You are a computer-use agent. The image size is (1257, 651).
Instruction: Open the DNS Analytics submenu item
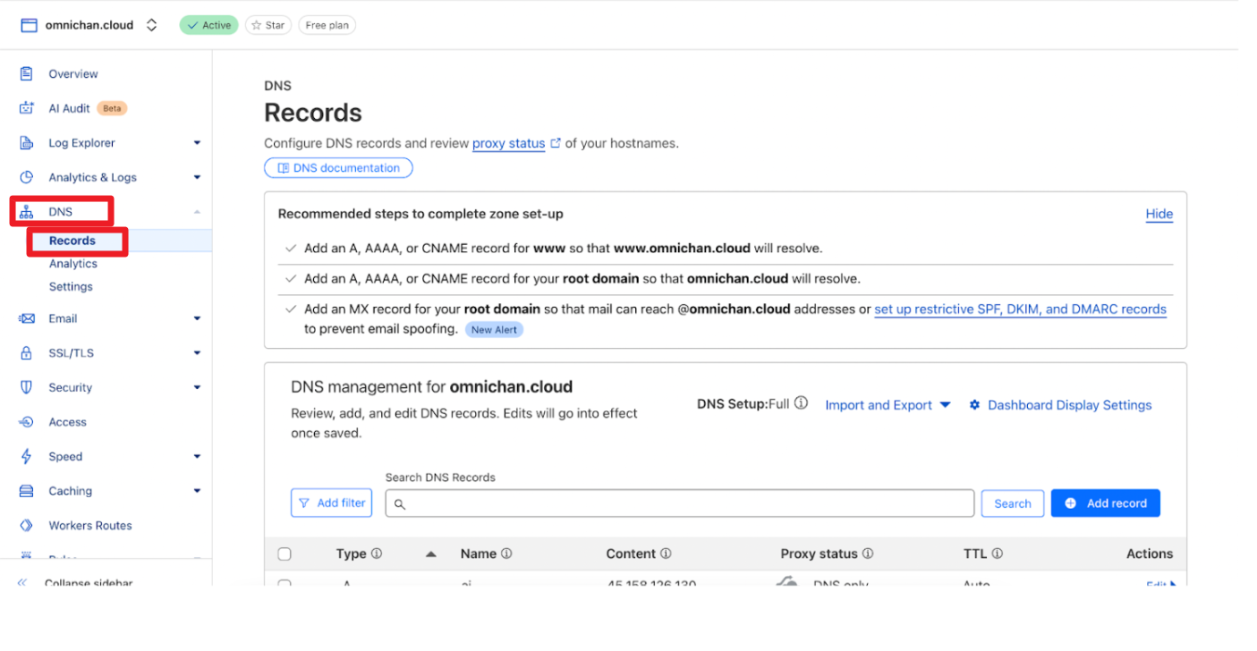click(x=73, y=264)
